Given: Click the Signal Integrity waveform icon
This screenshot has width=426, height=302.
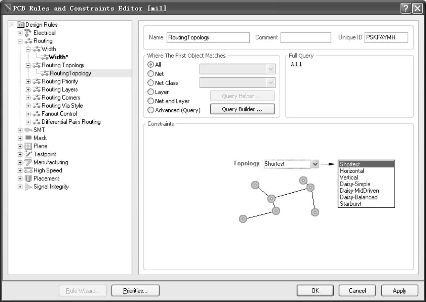Looking at the screenshot, I should point(28,187).
